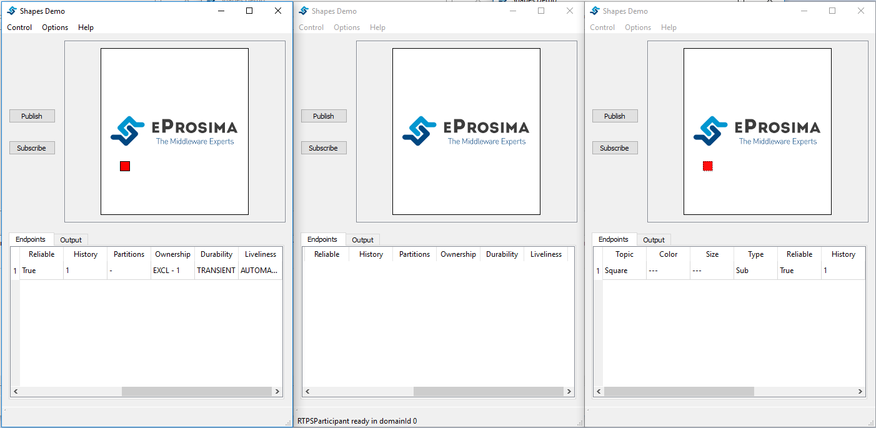The height and width of the screenshot is (428, 876).
Task: Close the middle Shapes Demo window
Action: [x=570, y=11]
